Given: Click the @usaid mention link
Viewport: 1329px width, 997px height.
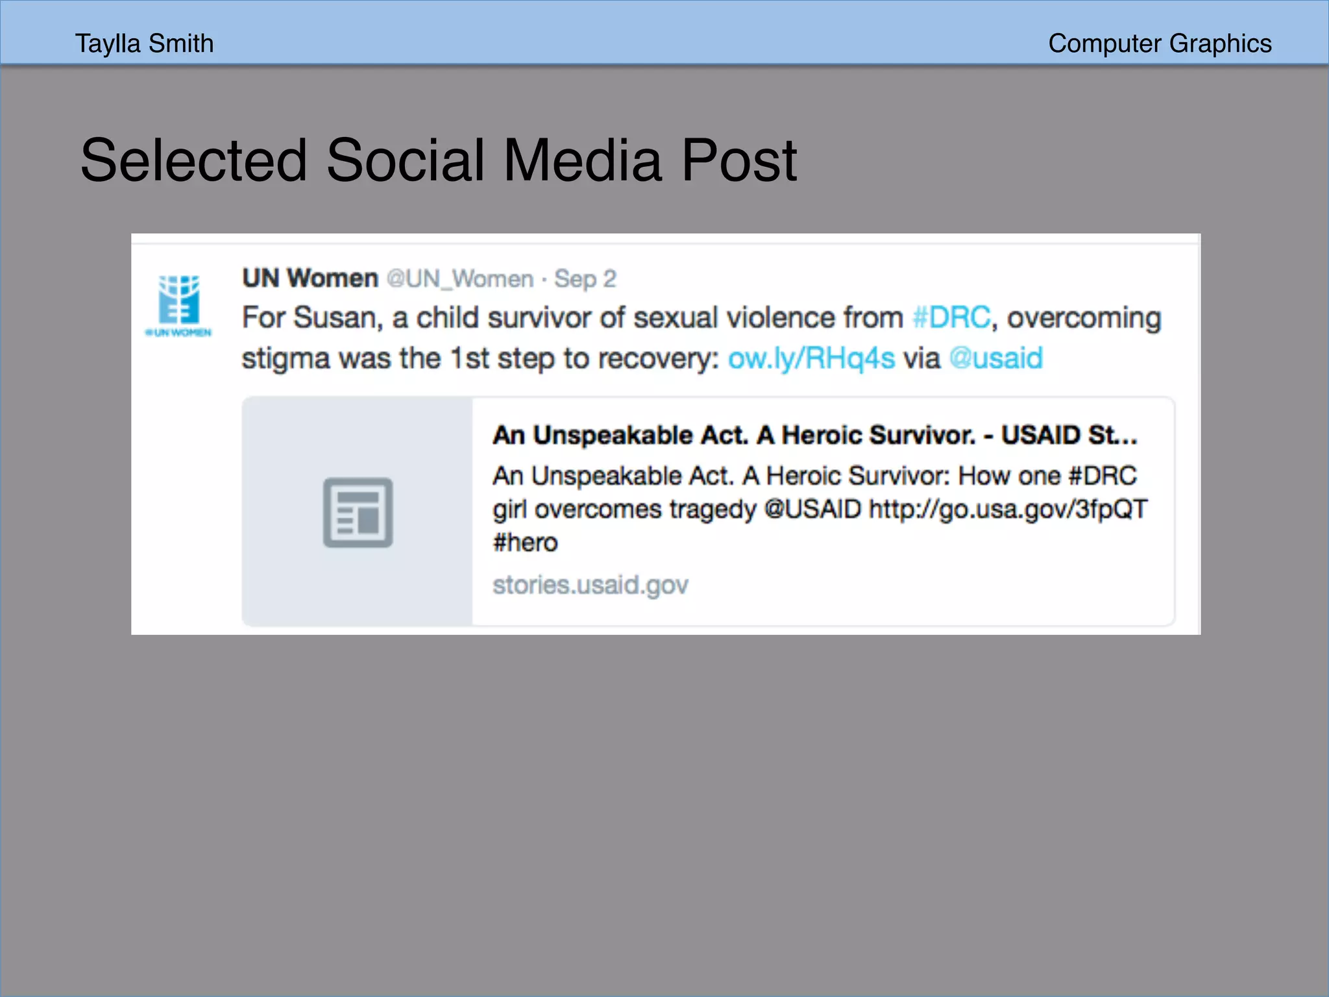Looking at the screenshot, I should pyautogui.click(x=995, y=358).
